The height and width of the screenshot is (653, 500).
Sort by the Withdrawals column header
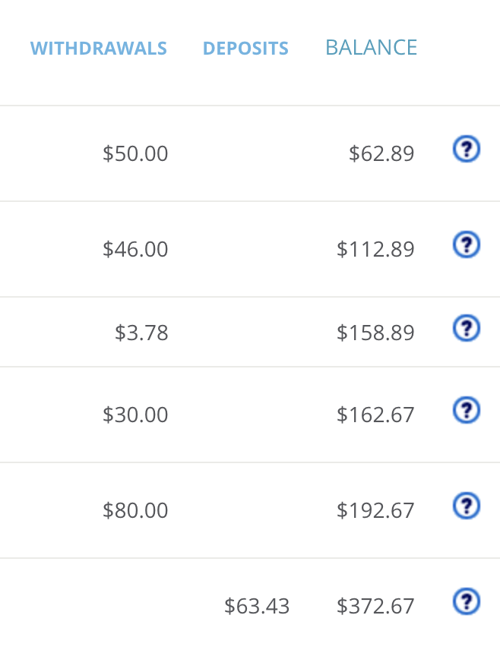99,49
